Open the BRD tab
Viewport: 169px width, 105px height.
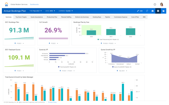coord(144,17)
